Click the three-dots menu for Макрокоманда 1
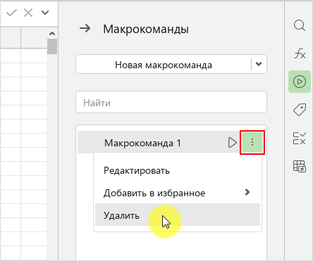 [x=252, y=143]
